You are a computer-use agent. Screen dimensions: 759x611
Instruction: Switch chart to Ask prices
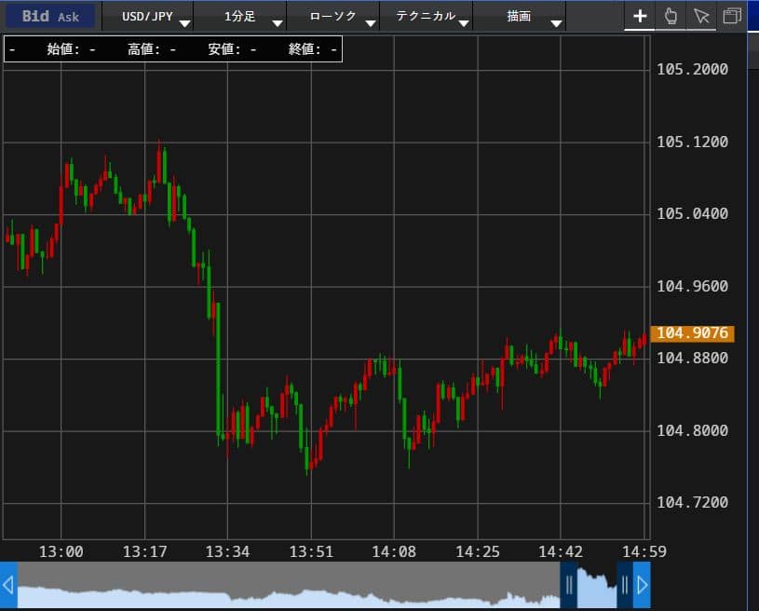[x=68, y=17]
